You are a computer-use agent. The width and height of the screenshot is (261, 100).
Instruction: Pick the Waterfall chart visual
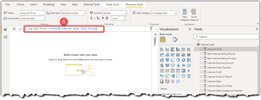click(162, 60)
